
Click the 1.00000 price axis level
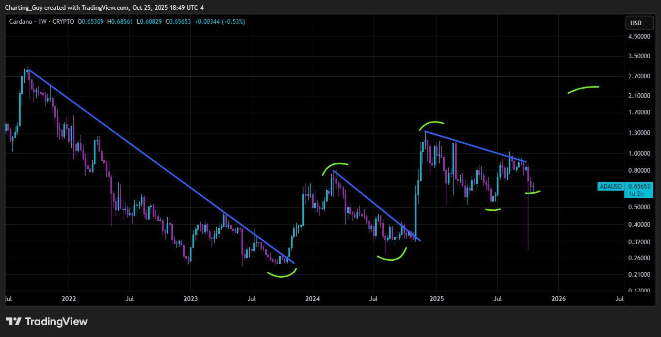[638, 154]
